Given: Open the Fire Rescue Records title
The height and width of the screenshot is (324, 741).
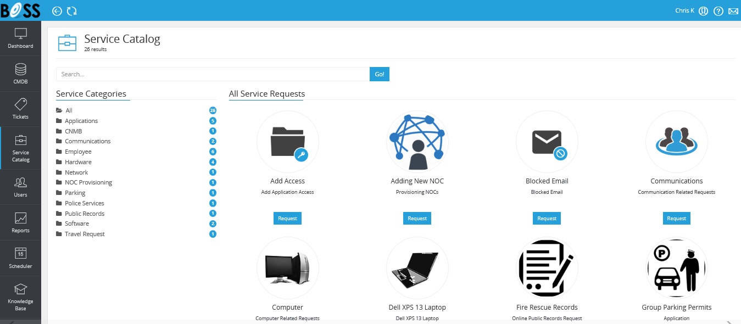Looking at the screenshot, I should pos(547,308).
